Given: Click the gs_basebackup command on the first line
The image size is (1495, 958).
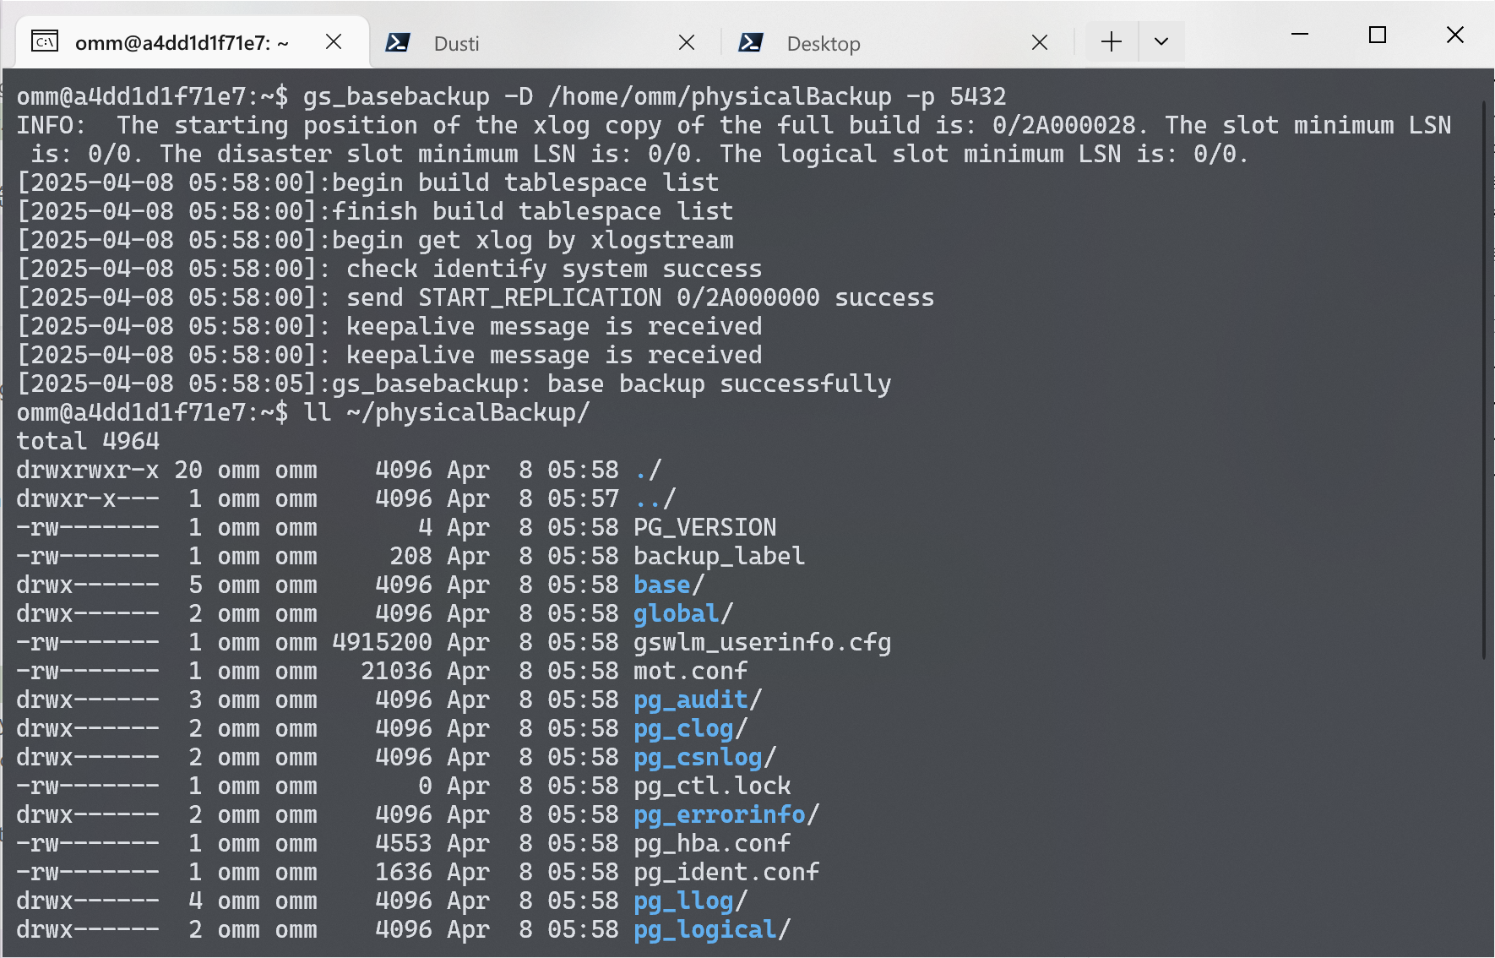Looking at the screenshot, I should coord(395,97).
